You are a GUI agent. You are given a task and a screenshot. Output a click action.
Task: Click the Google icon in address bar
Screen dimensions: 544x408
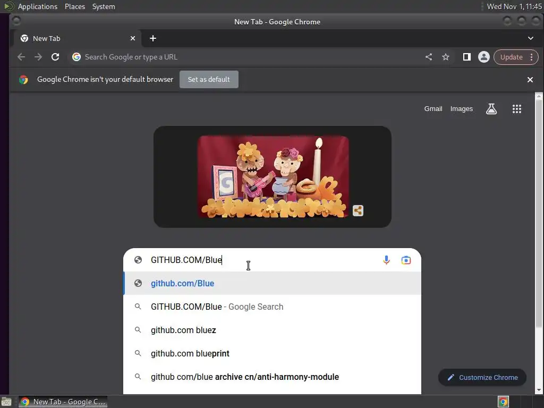[x=76, y=57]
